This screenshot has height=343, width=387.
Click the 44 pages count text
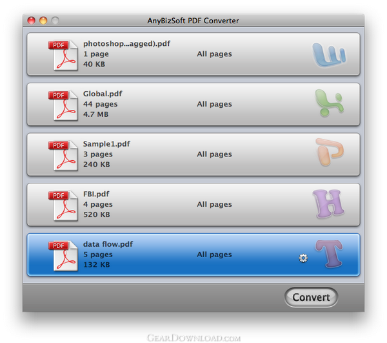pyautogui.click(x=100, y=104)
